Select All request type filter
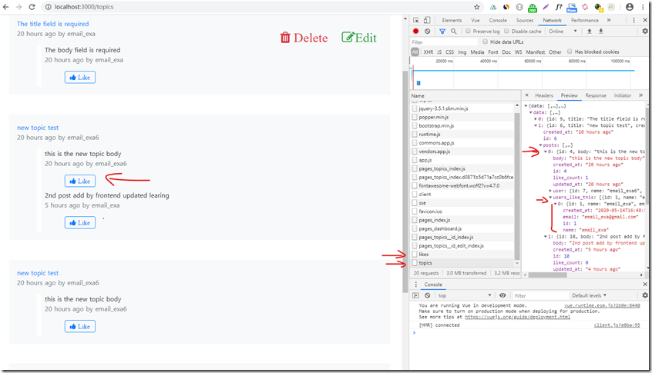Viewport: 652px width, 373px height. (x=415, y=52)
